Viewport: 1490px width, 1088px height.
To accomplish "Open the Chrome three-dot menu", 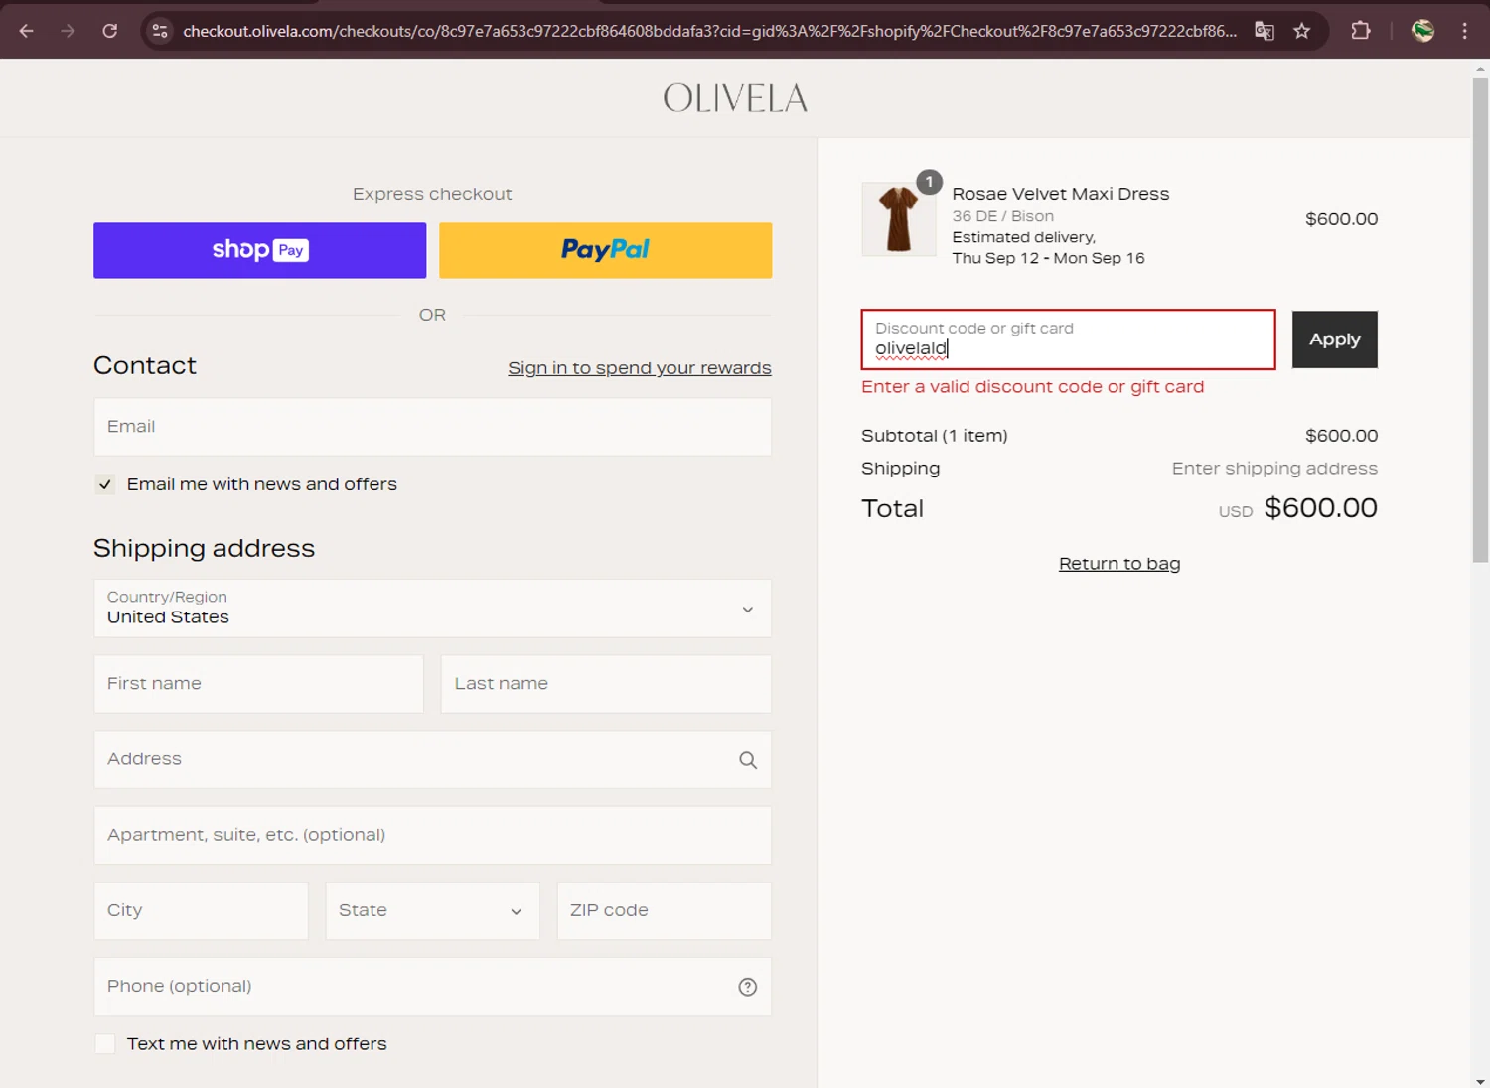I will pos(1465,31).
